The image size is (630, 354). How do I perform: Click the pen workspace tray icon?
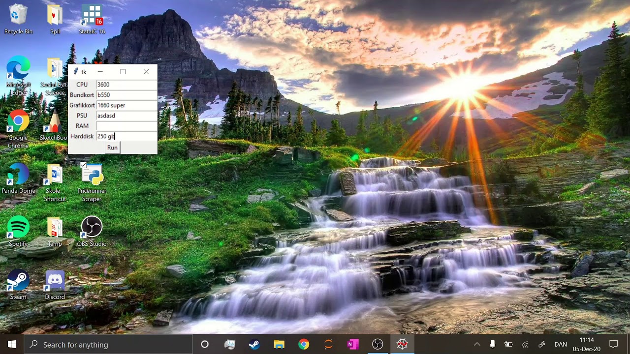click(542, 344)
